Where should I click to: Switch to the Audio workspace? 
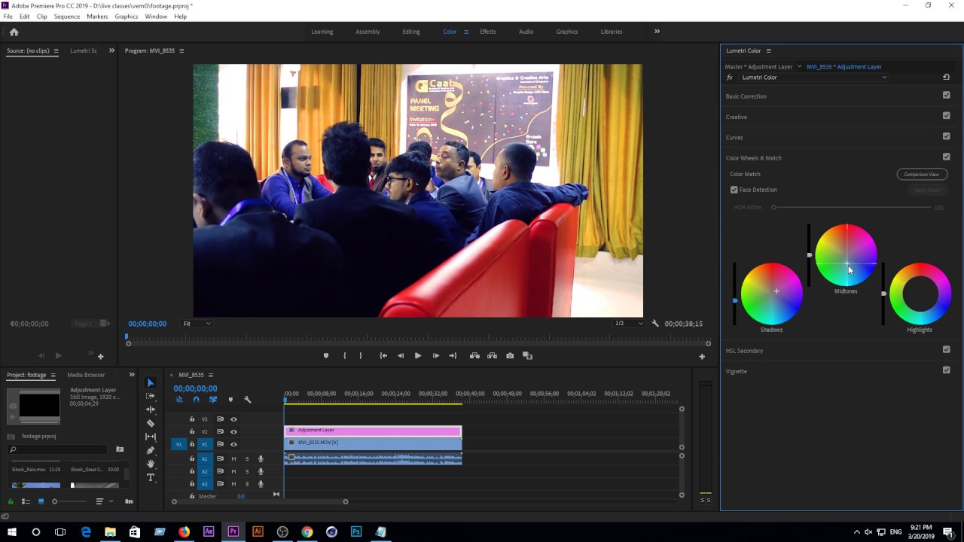(x=526, y=32)
